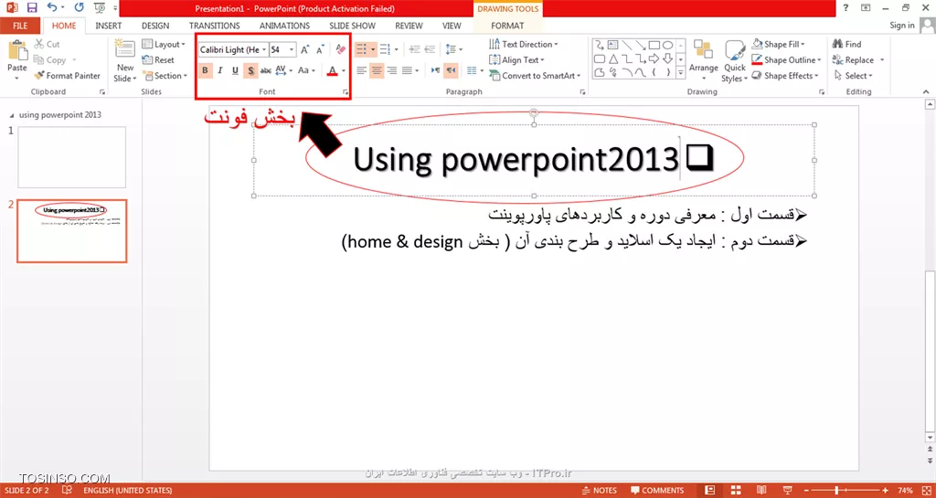The image size is (936, 498).
Task: Toggle Bold formatting
Action: pyautogui.click(x=206, y=70)
